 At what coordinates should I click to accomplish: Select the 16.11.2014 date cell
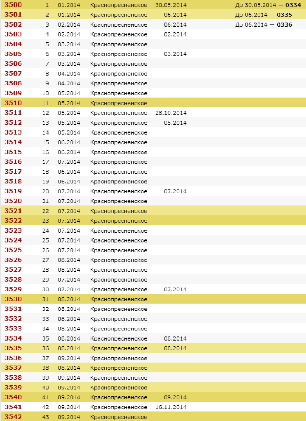coord(171,407)
